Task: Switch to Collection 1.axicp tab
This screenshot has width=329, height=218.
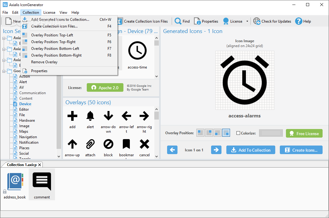Action: (x=22, y=165)
